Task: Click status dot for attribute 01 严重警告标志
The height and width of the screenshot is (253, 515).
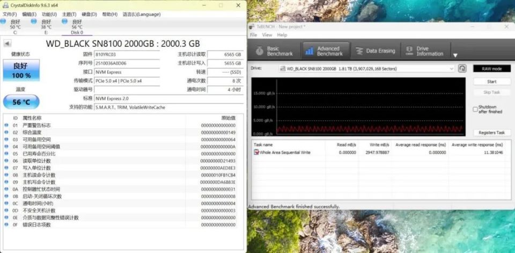Action: pyautogui.click(x=6, y=125)
